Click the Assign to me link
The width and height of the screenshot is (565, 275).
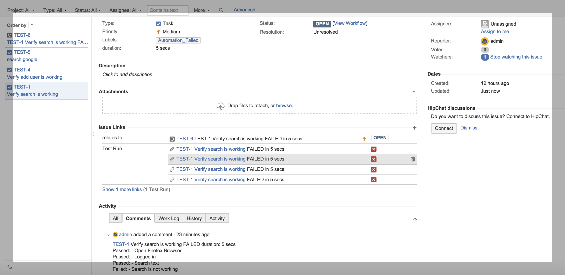coord(495,32)
